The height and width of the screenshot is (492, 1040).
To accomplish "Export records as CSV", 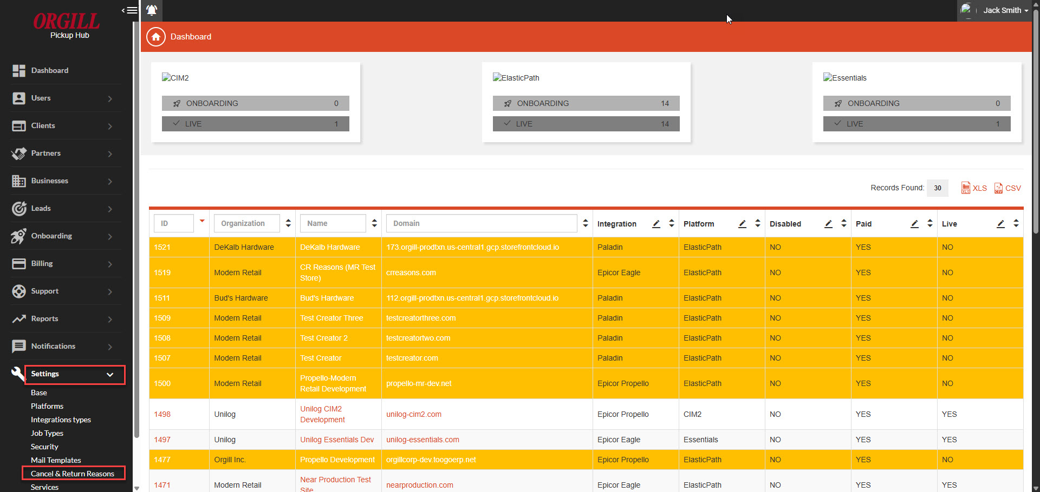I will [x=1007, y=188].
